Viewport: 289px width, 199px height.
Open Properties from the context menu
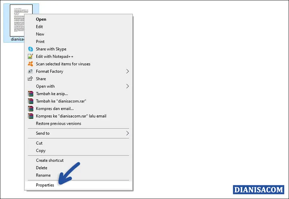pyautogui.click(x=78, y=185)
